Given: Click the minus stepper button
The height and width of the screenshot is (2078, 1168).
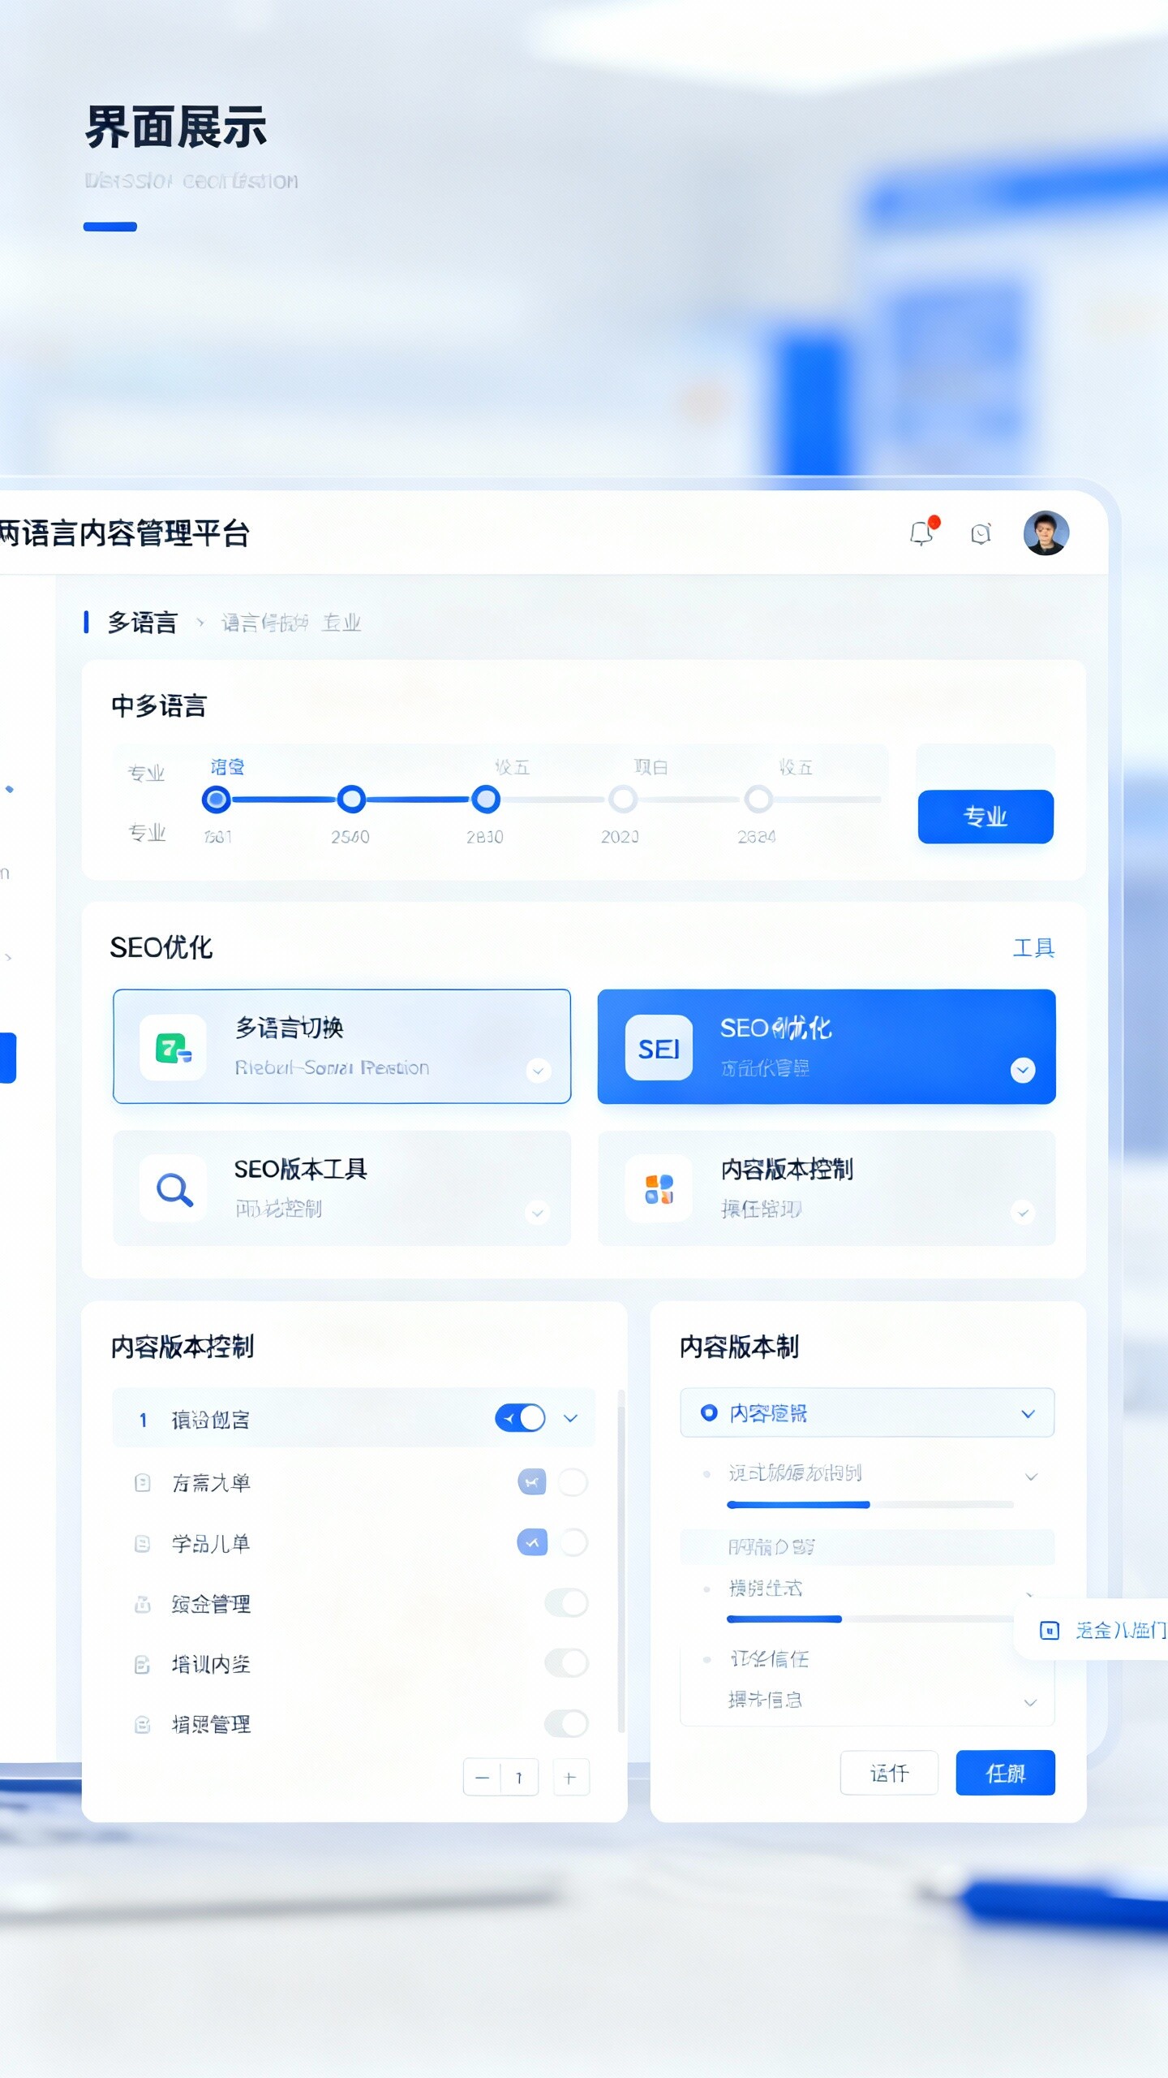Looking at the screenshot, I should coord(482,1778).
